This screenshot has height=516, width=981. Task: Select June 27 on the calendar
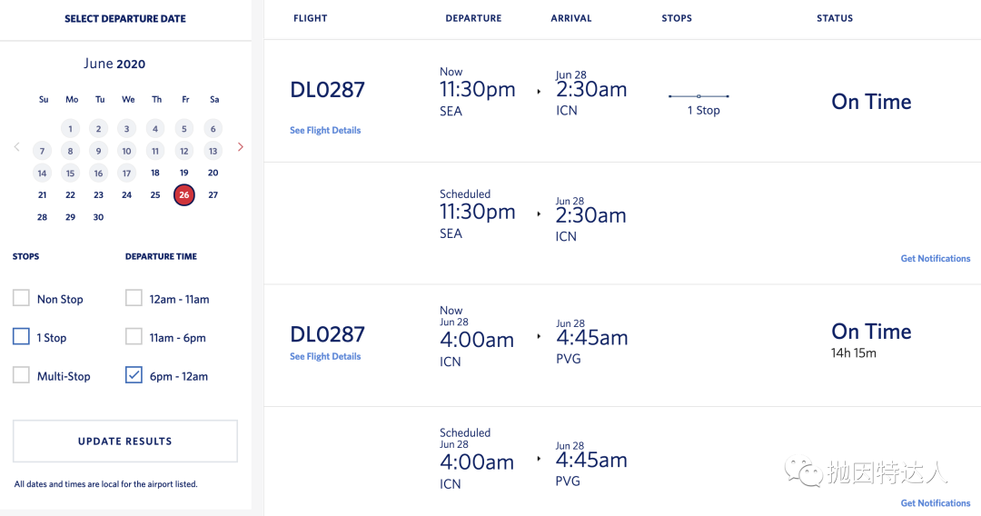click(x=213, y=194)
